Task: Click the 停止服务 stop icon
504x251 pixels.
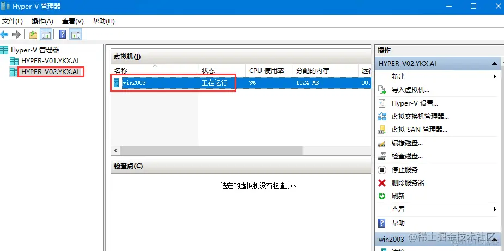Action: pos(381,169)
